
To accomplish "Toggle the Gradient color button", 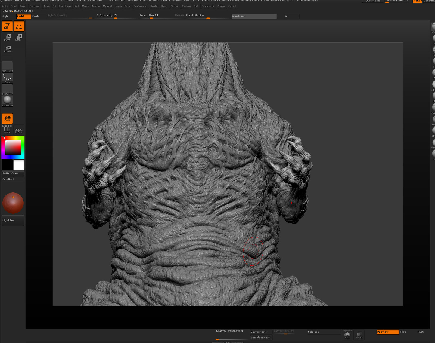I will click(x=13, y=179).
